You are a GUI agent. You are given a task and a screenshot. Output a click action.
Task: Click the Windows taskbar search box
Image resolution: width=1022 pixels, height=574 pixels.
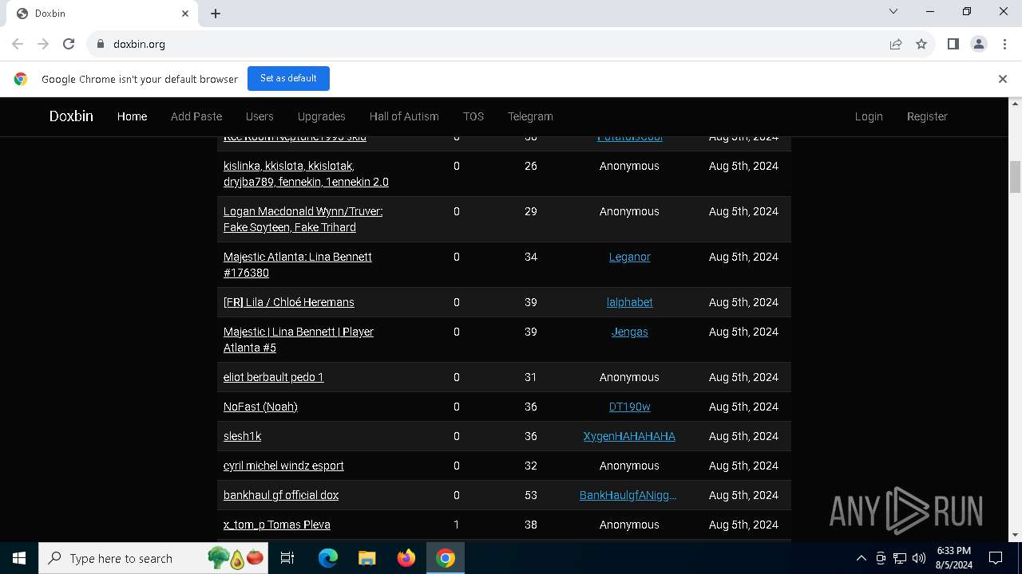pyautogui.click(x=154, y=558)
